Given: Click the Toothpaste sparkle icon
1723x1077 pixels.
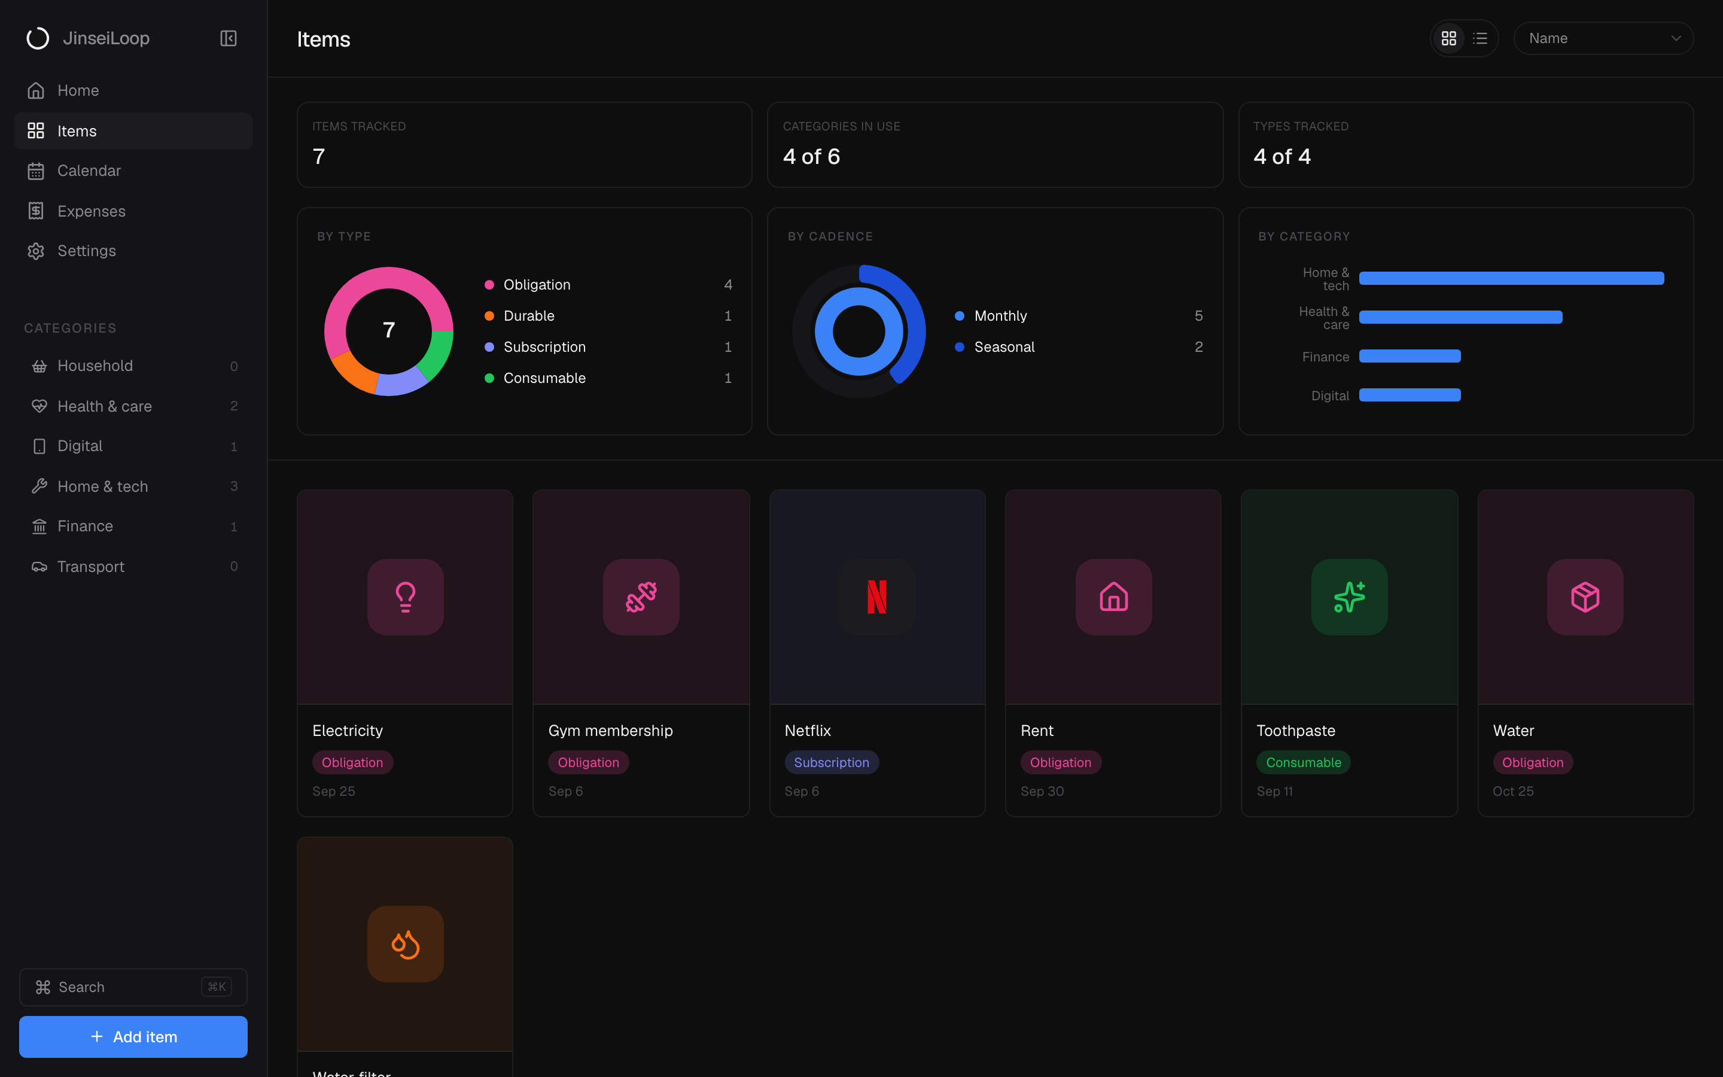Looking at the screenshot, I should point(1349,597).
